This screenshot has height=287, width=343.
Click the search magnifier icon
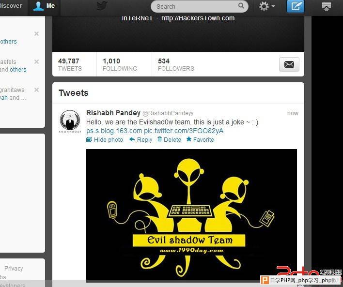[x=241, y=6]
